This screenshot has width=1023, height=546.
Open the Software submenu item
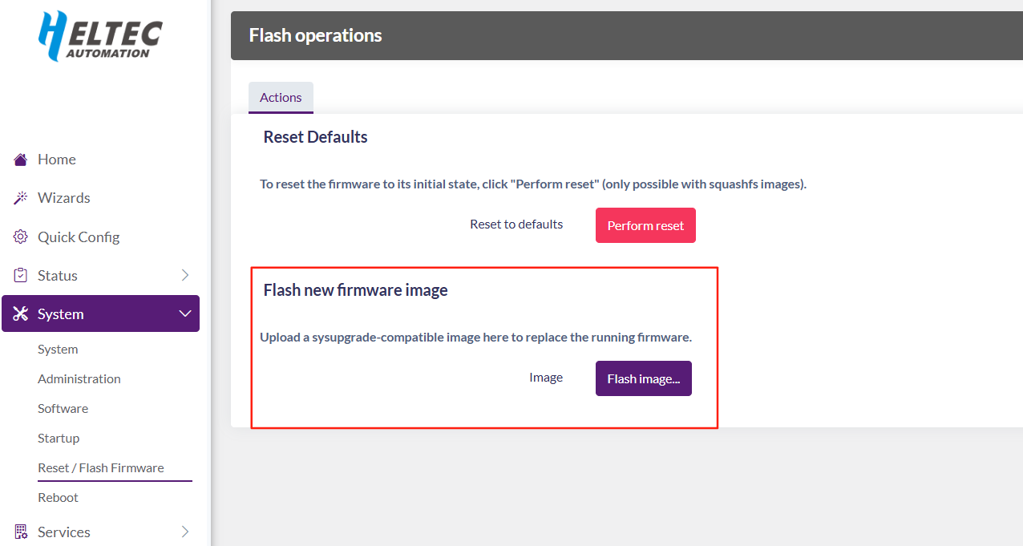63,409
